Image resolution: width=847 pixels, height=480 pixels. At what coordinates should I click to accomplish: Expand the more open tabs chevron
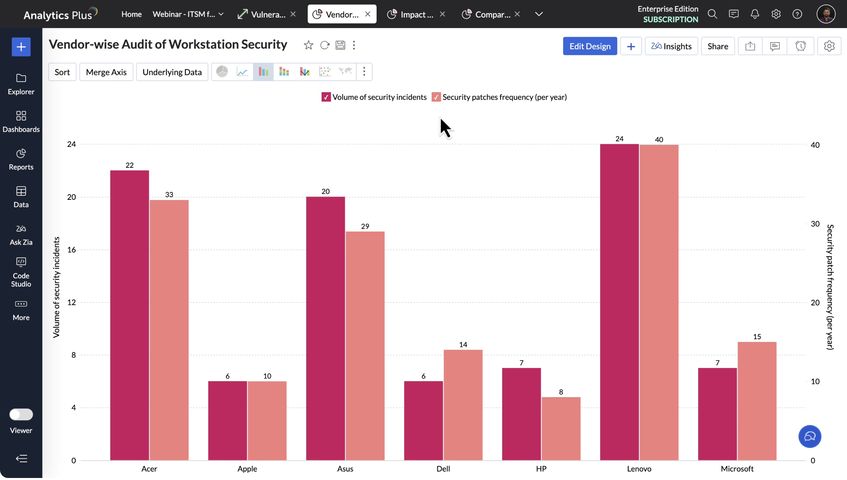point(539,14)
